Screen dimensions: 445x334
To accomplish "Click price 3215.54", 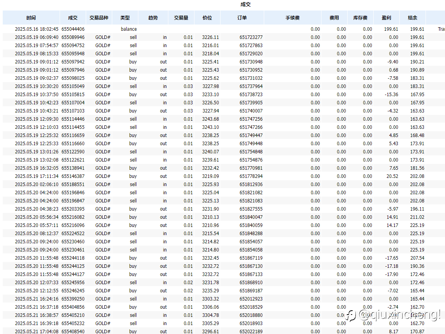I will (210, 234).
